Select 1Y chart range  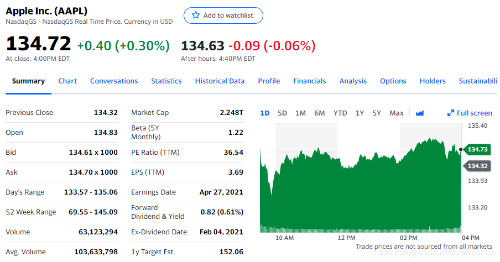[360, 113]
